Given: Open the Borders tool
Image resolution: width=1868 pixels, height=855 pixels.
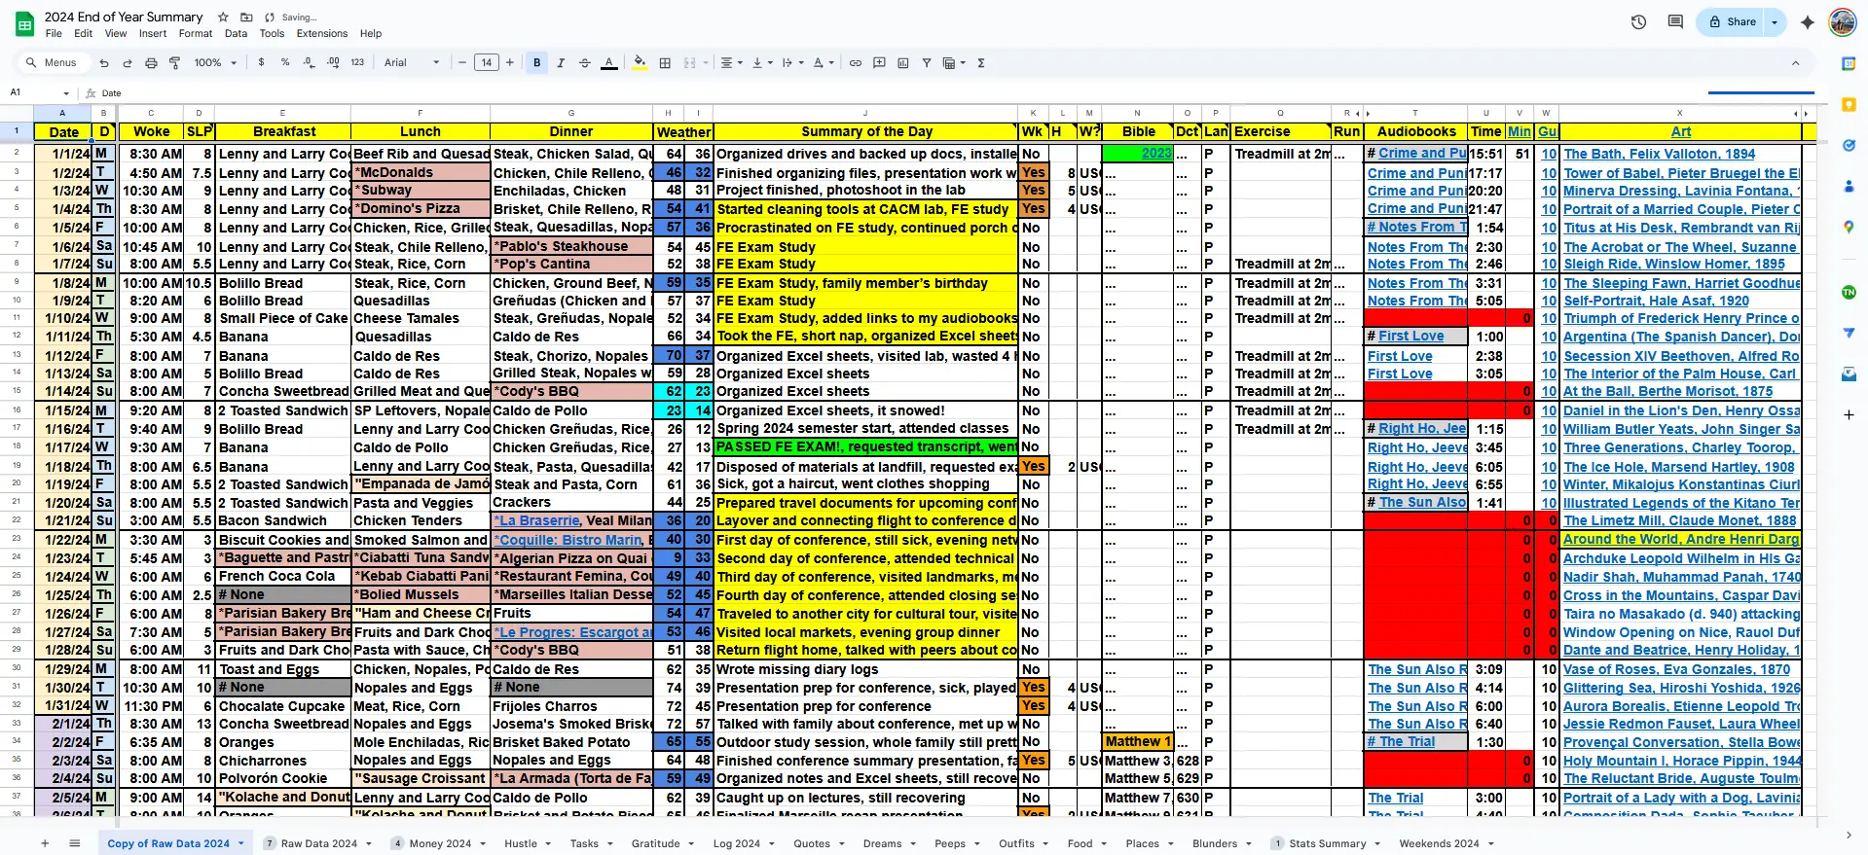Looking at the screenshot, I should (665, 63).
